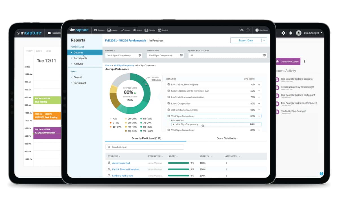Open the three-dot menu beside Complete Course
The image size is (339, 202).
(304, 61)
